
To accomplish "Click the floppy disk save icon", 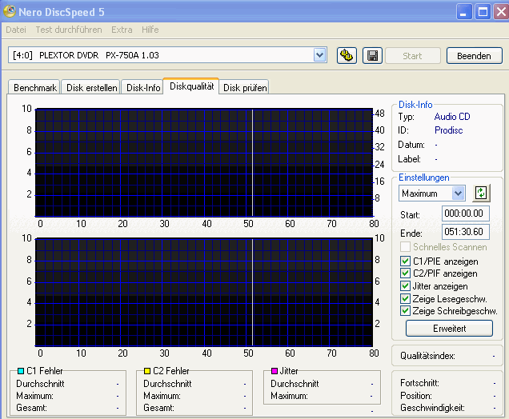I will point(371,55).
